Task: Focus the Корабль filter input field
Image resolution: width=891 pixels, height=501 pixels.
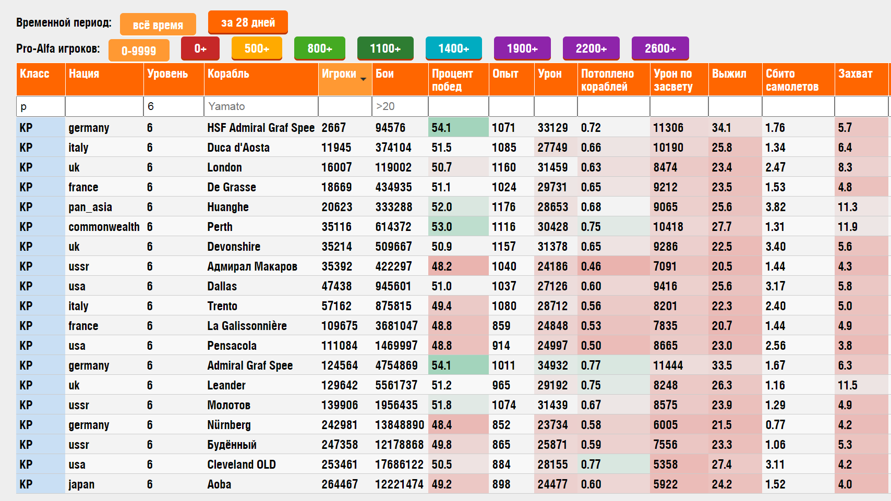Action: pos(261,106)
